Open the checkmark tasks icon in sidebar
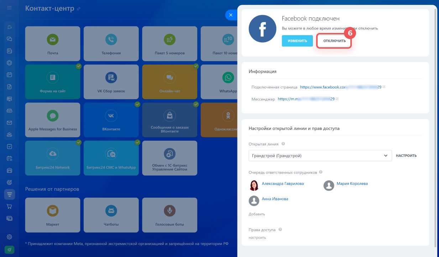The image size is (439, 257). [10, 146]
